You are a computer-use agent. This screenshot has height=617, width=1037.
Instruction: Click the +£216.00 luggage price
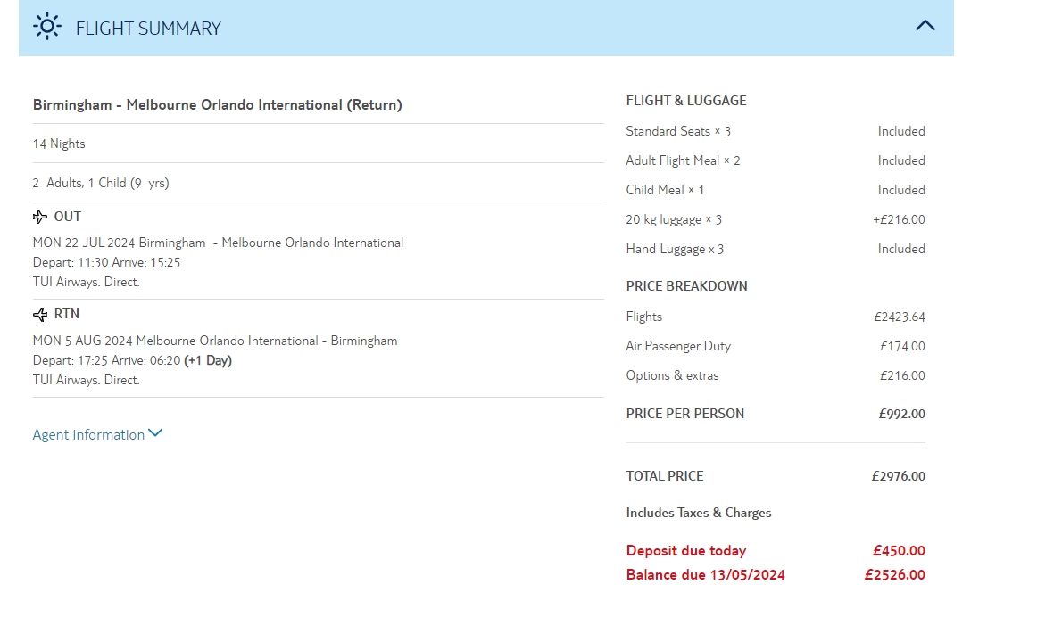pos(899,220)
